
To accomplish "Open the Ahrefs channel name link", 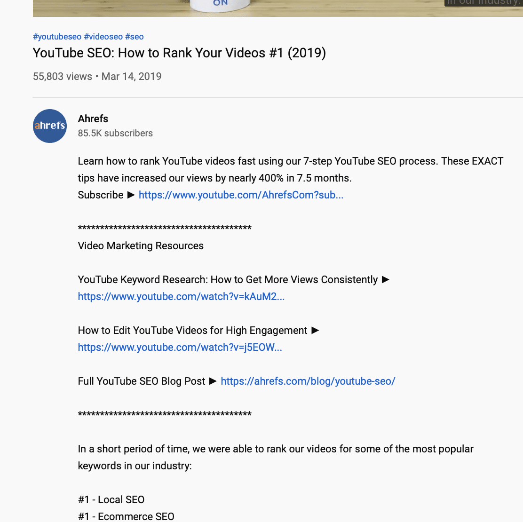I will 93,119.
